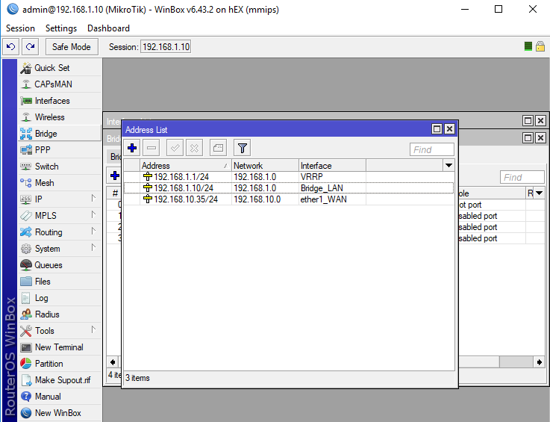This screenshot has height=422, width=550.
Task: Click the Redo arrow in the main toolbar
Action: click(x=30, y=47)
